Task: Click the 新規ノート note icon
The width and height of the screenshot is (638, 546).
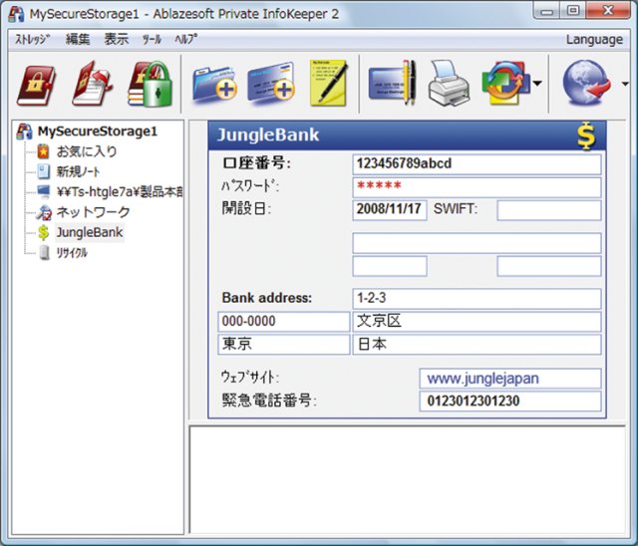Action: coord(44,171)
